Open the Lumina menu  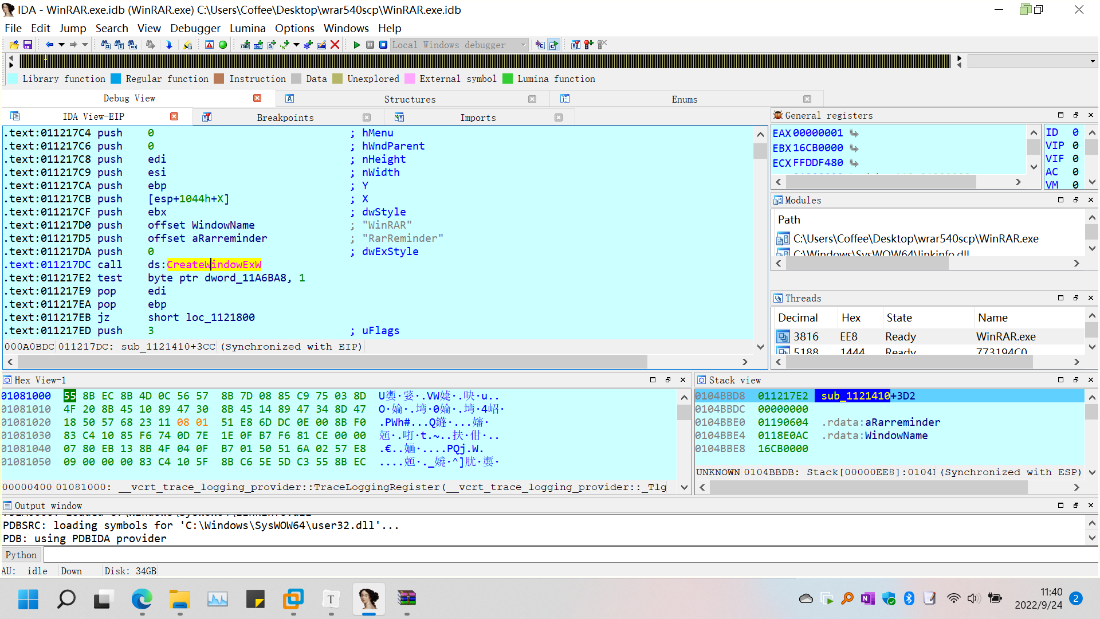click(x=247, y=28)
